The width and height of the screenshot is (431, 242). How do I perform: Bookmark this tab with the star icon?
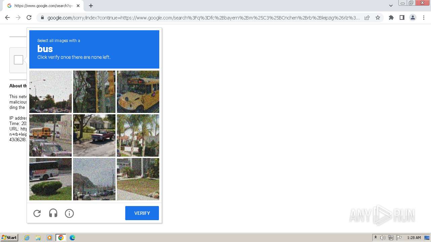pos(378,17)
